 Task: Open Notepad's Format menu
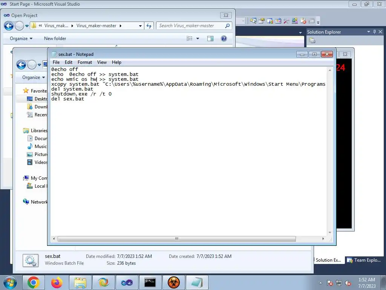pos(85,62)
